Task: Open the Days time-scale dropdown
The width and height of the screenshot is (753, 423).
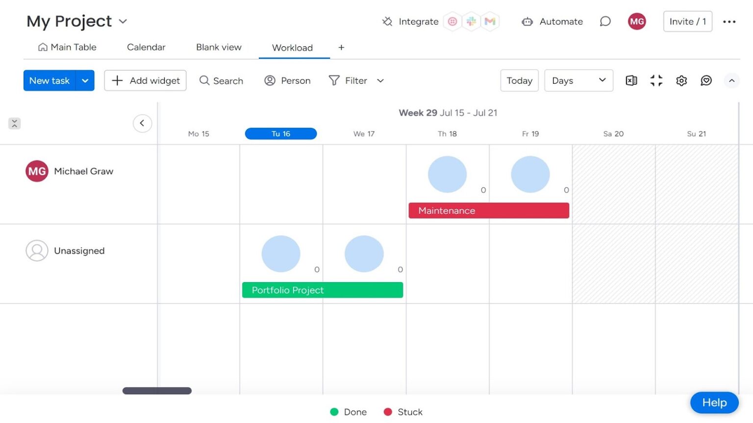Action: point(578,80)
